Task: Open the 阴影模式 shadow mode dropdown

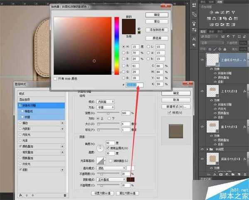Action: pyautogui.click(x=111, y=180)
